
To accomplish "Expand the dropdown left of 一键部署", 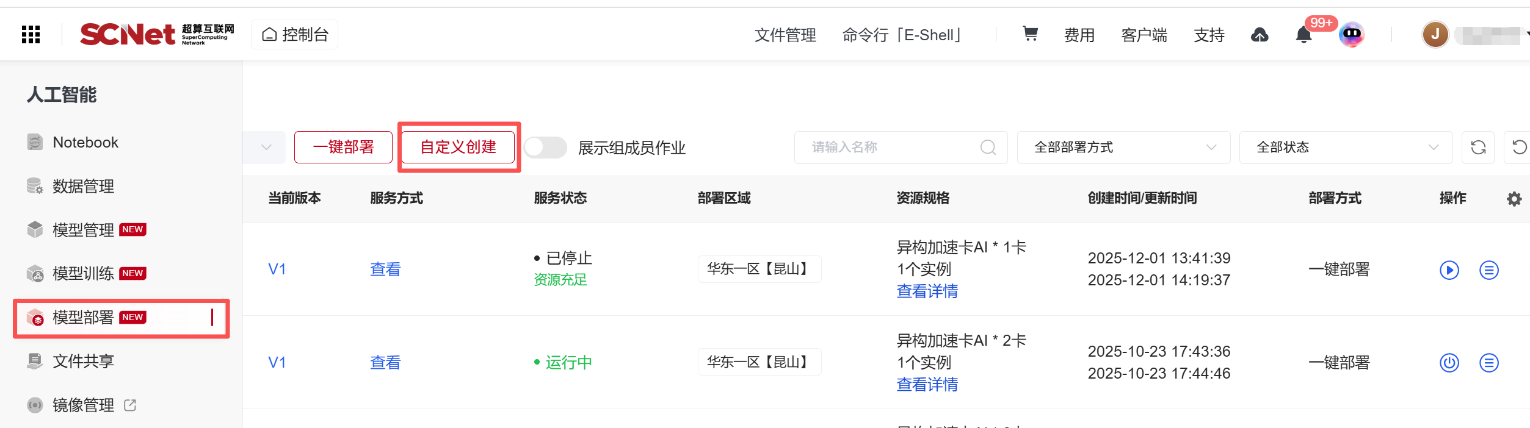I will coord(266,148).
